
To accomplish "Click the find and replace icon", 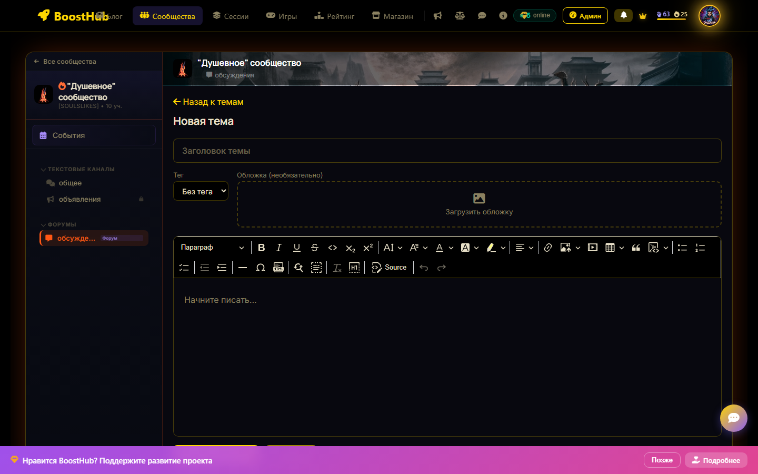I will click(x=298, y=268).
